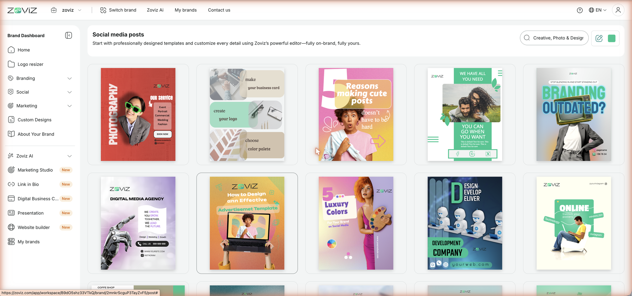Open My brands in top navigation
The height and width of the screenshot is (296, 632).
185,10
